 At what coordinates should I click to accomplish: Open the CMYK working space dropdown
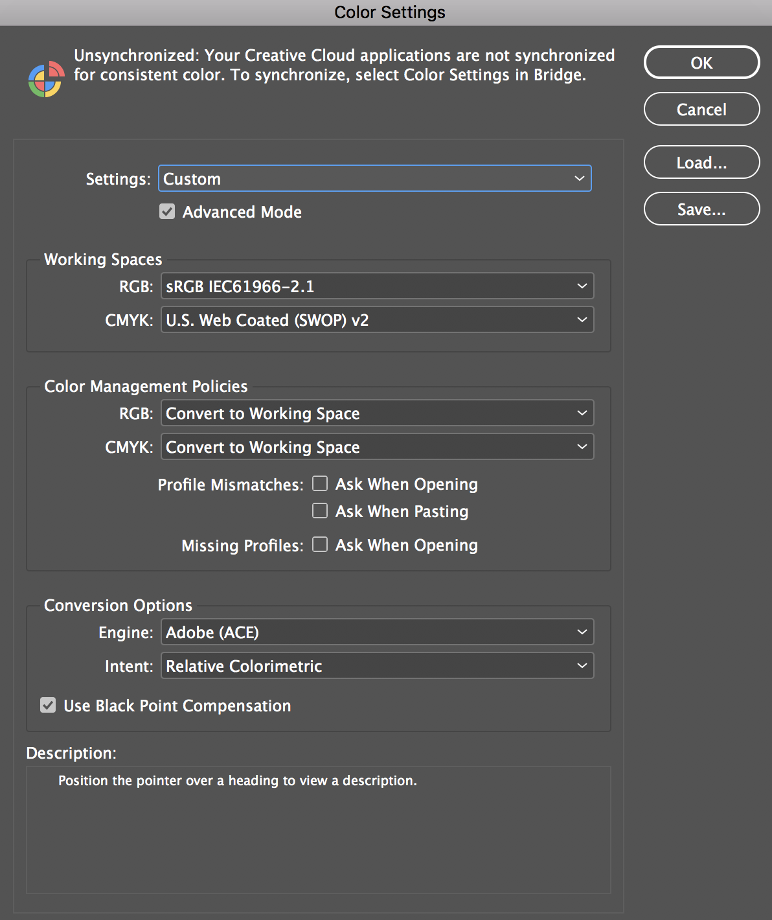click(377, 320)
